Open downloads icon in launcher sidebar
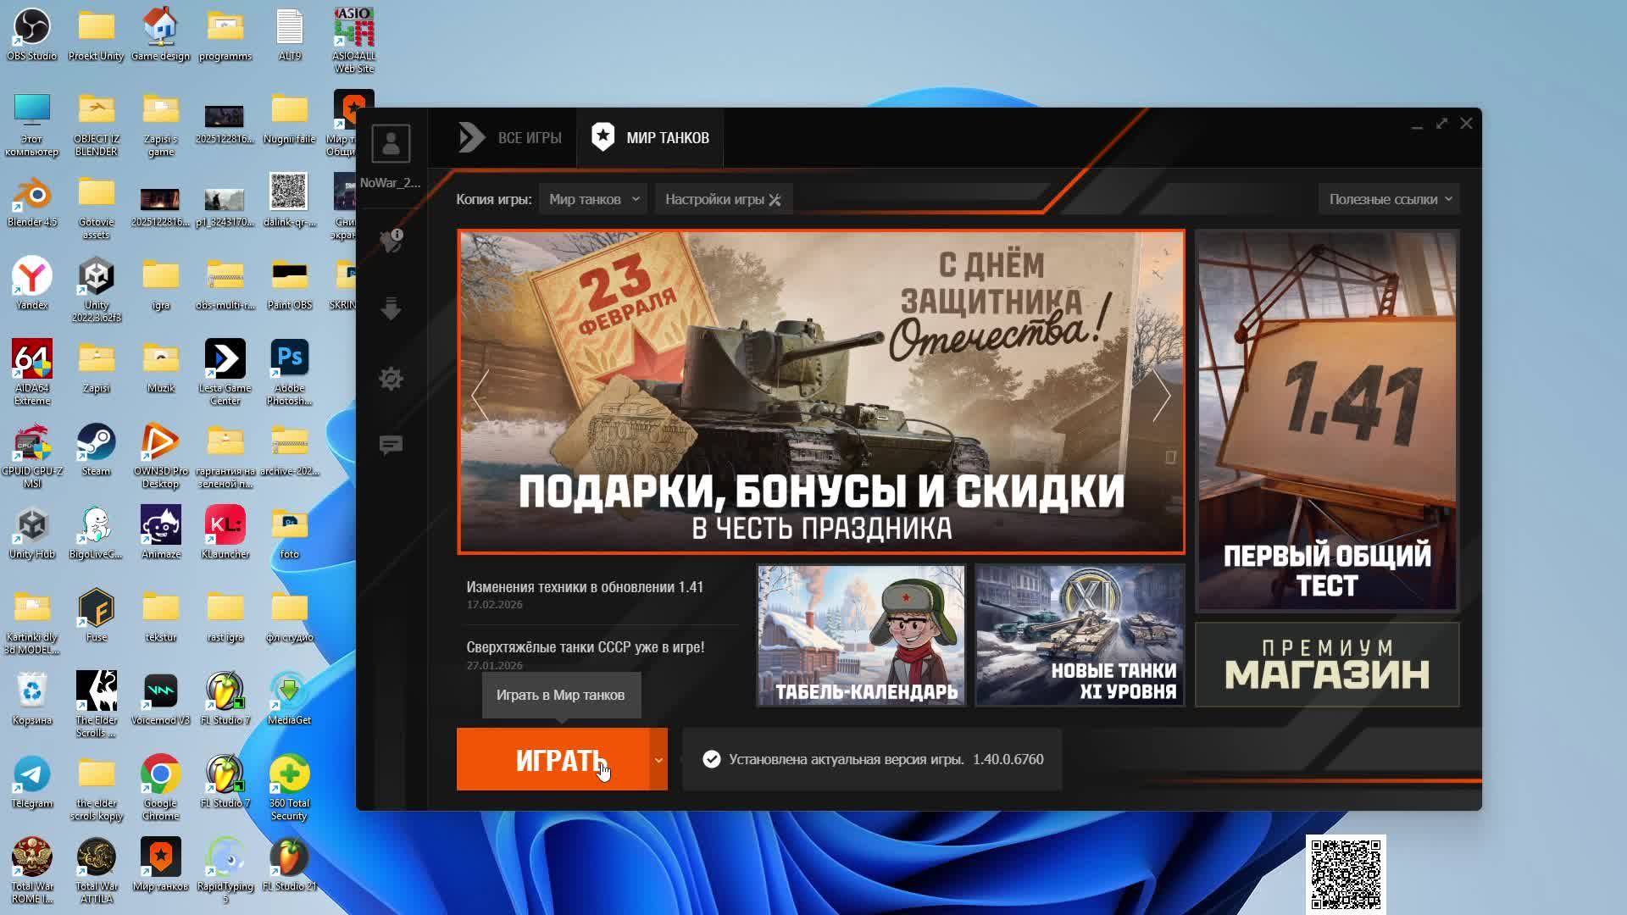1627x915 pixels. (391, 308)
